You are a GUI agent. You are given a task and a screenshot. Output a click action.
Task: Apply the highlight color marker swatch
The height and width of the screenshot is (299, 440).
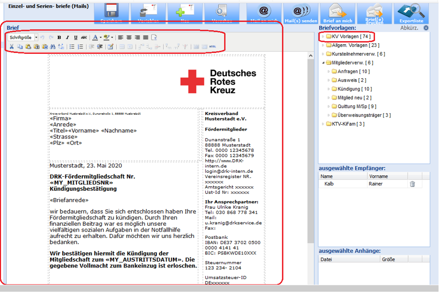tap(107, 37)
